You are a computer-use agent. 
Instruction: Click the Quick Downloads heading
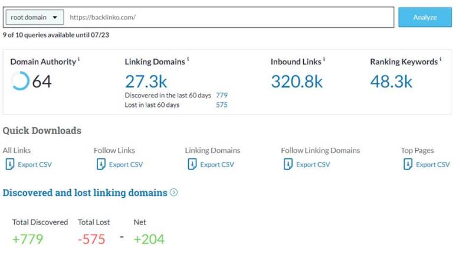[x=42, y=131]
